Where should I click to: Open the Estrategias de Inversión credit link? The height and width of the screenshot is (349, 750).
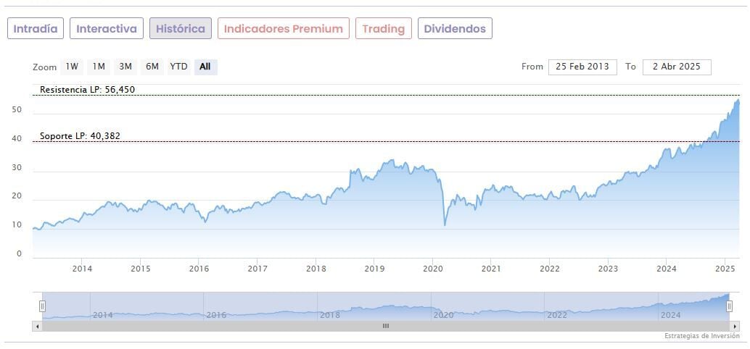pos(701,336)
